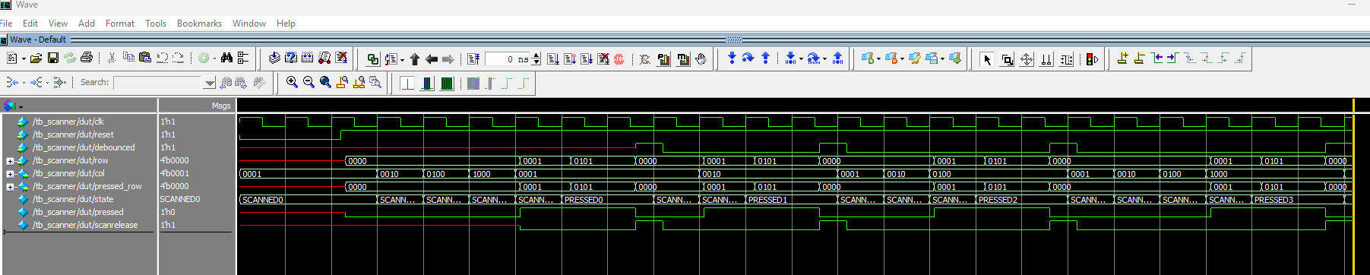Click the binoculars Find icon
Viewport: 1370px width, 275px height.
tap(226, 58)
